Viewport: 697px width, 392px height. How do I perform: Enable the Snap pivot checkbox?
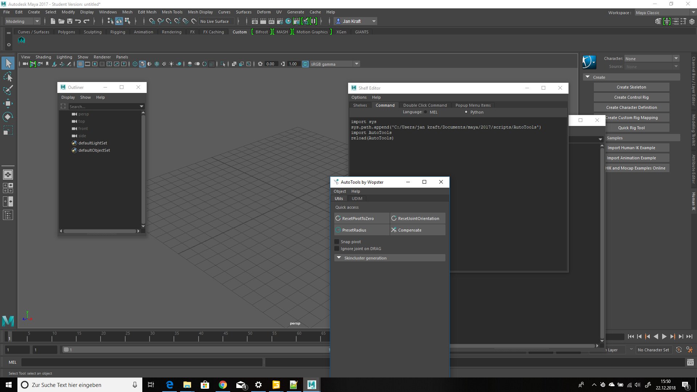point(337,242)
